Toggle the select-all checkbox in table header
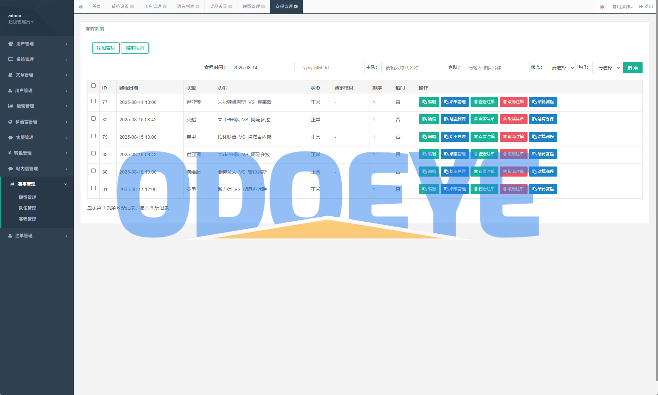The height and width of the screenshot is (395, 658). click(x=93, y=86)
